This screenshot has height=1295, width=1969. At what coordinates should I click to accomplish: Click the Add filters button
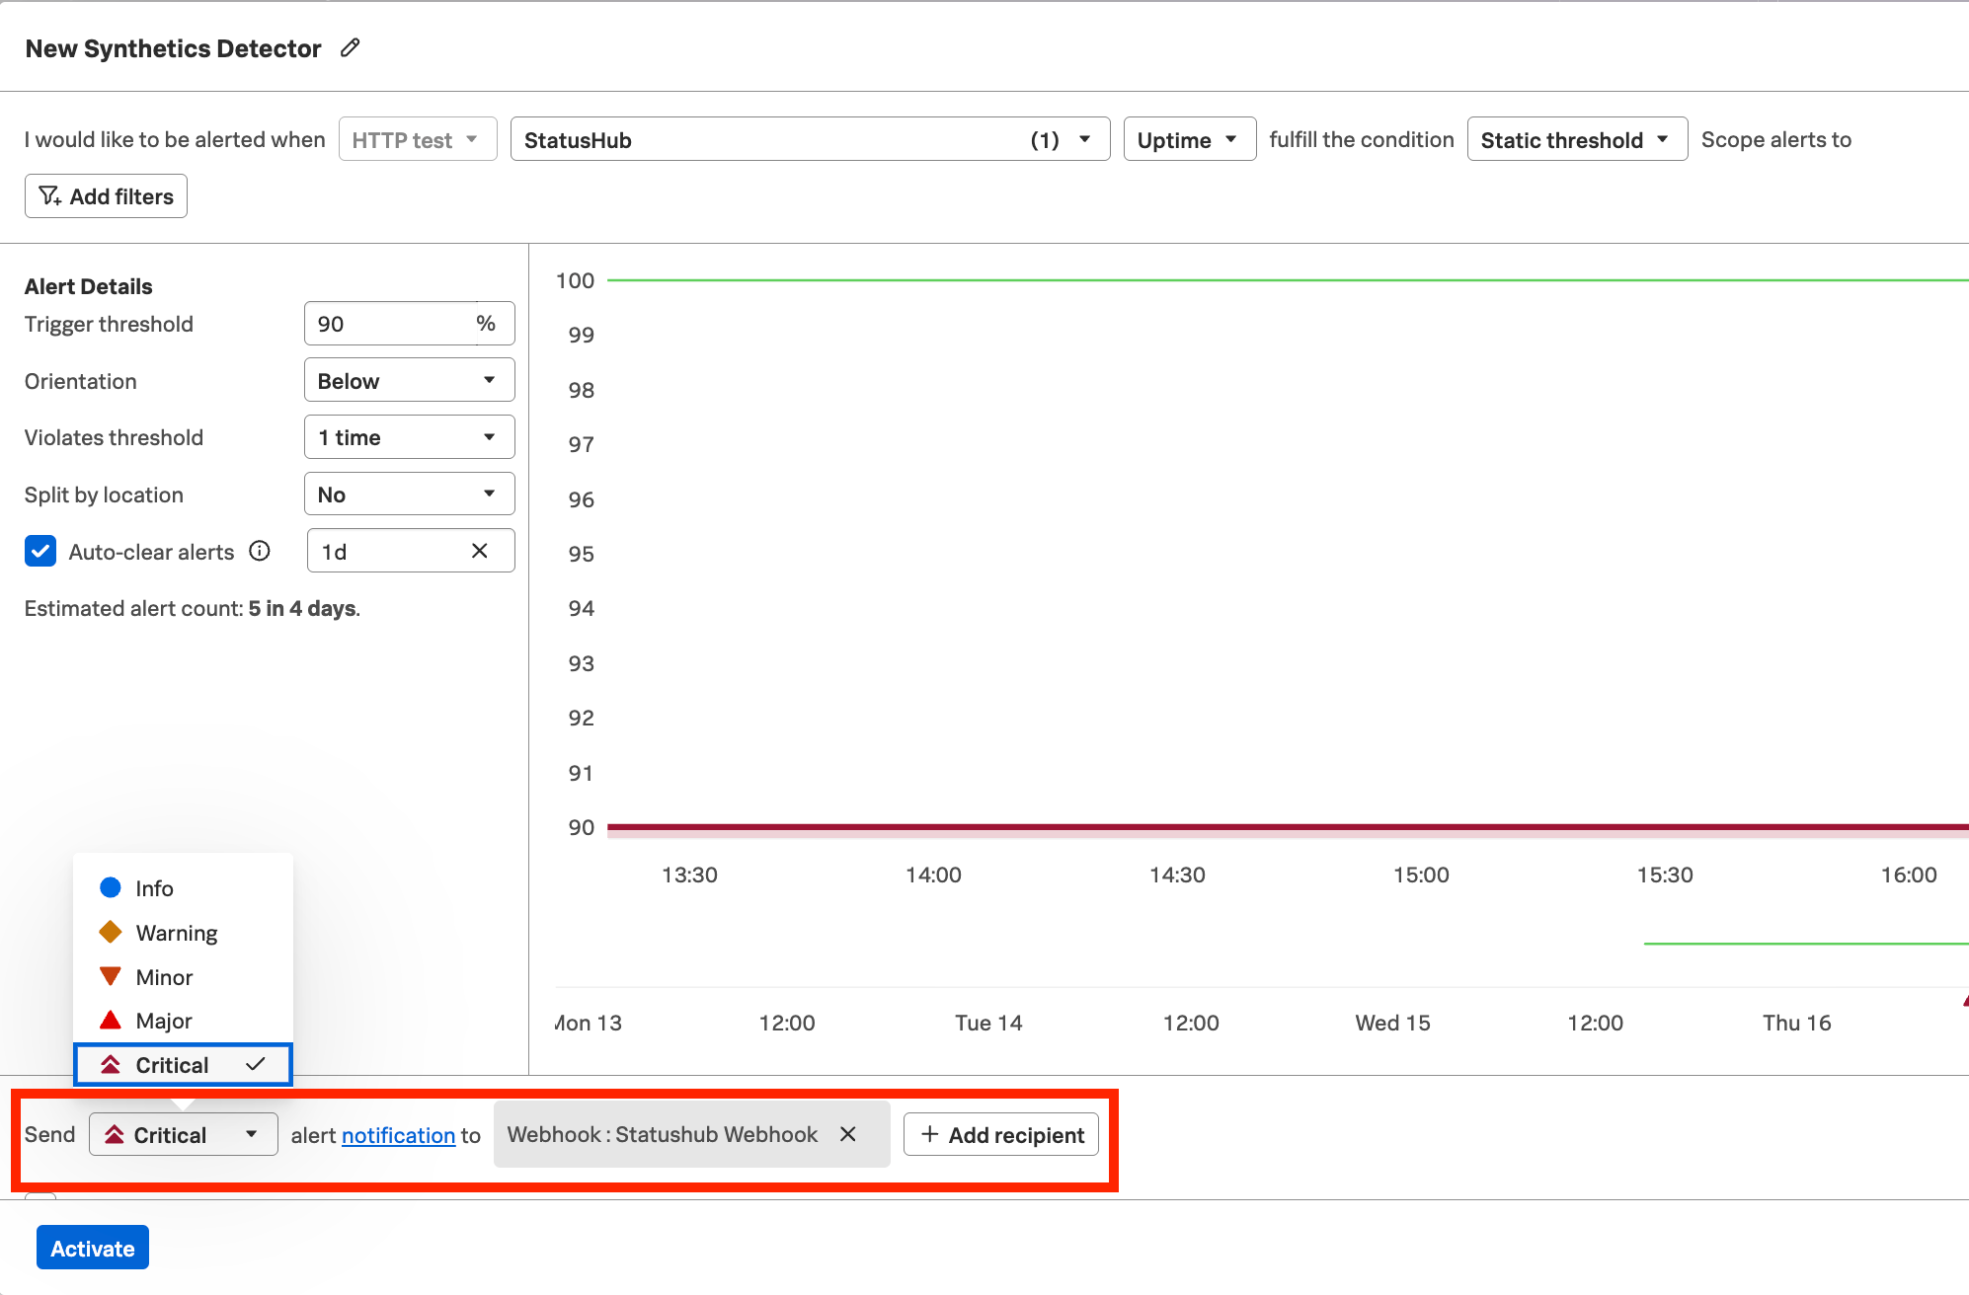click(x=106, y=196)
